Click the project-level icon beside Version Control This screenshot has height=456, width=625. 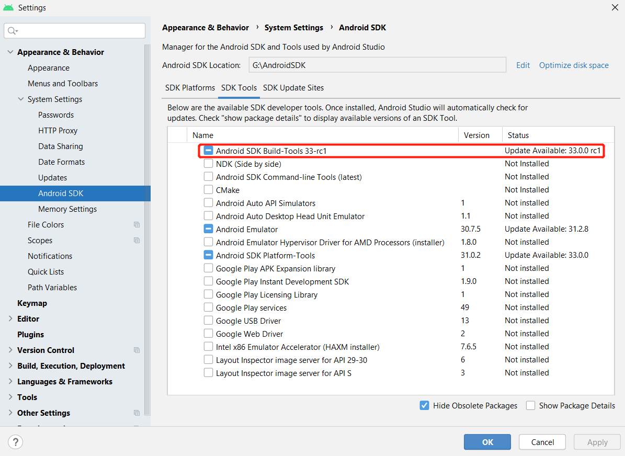137,350
